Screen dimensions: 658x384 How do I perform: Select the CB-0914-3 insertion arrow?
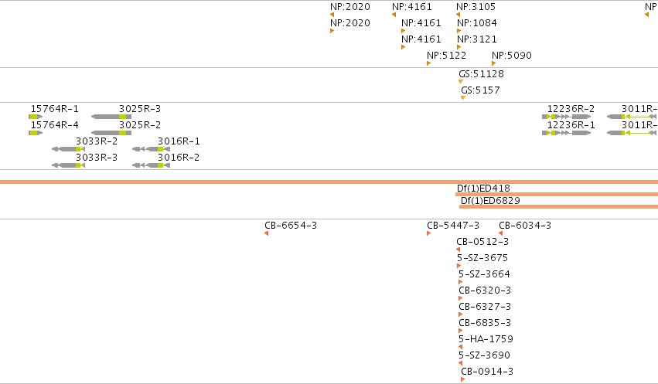coord(462,379)
